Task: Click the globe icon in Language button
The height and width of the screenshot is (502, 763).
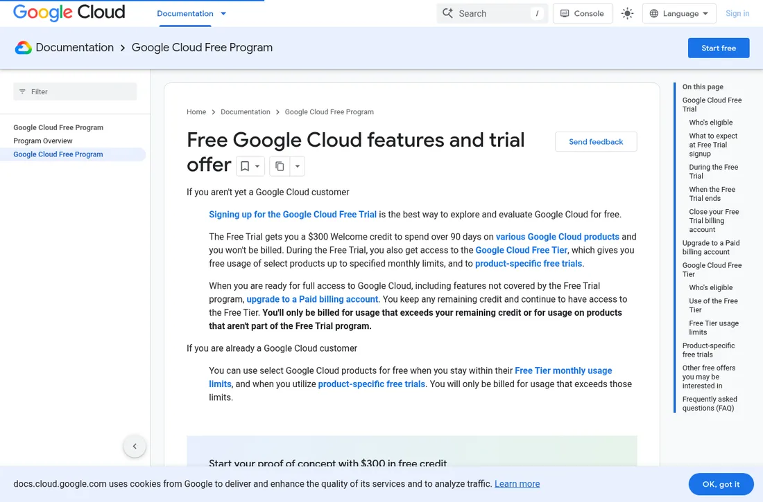Action: point(654,14)
